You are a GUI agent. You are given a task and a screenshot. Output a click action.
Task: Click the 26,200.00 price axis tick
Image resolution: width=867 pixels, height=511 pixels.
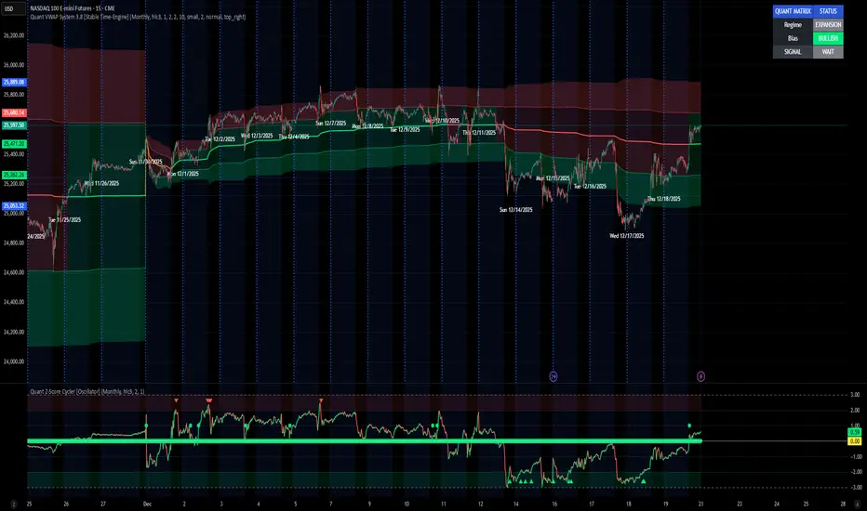coord(14,35)
